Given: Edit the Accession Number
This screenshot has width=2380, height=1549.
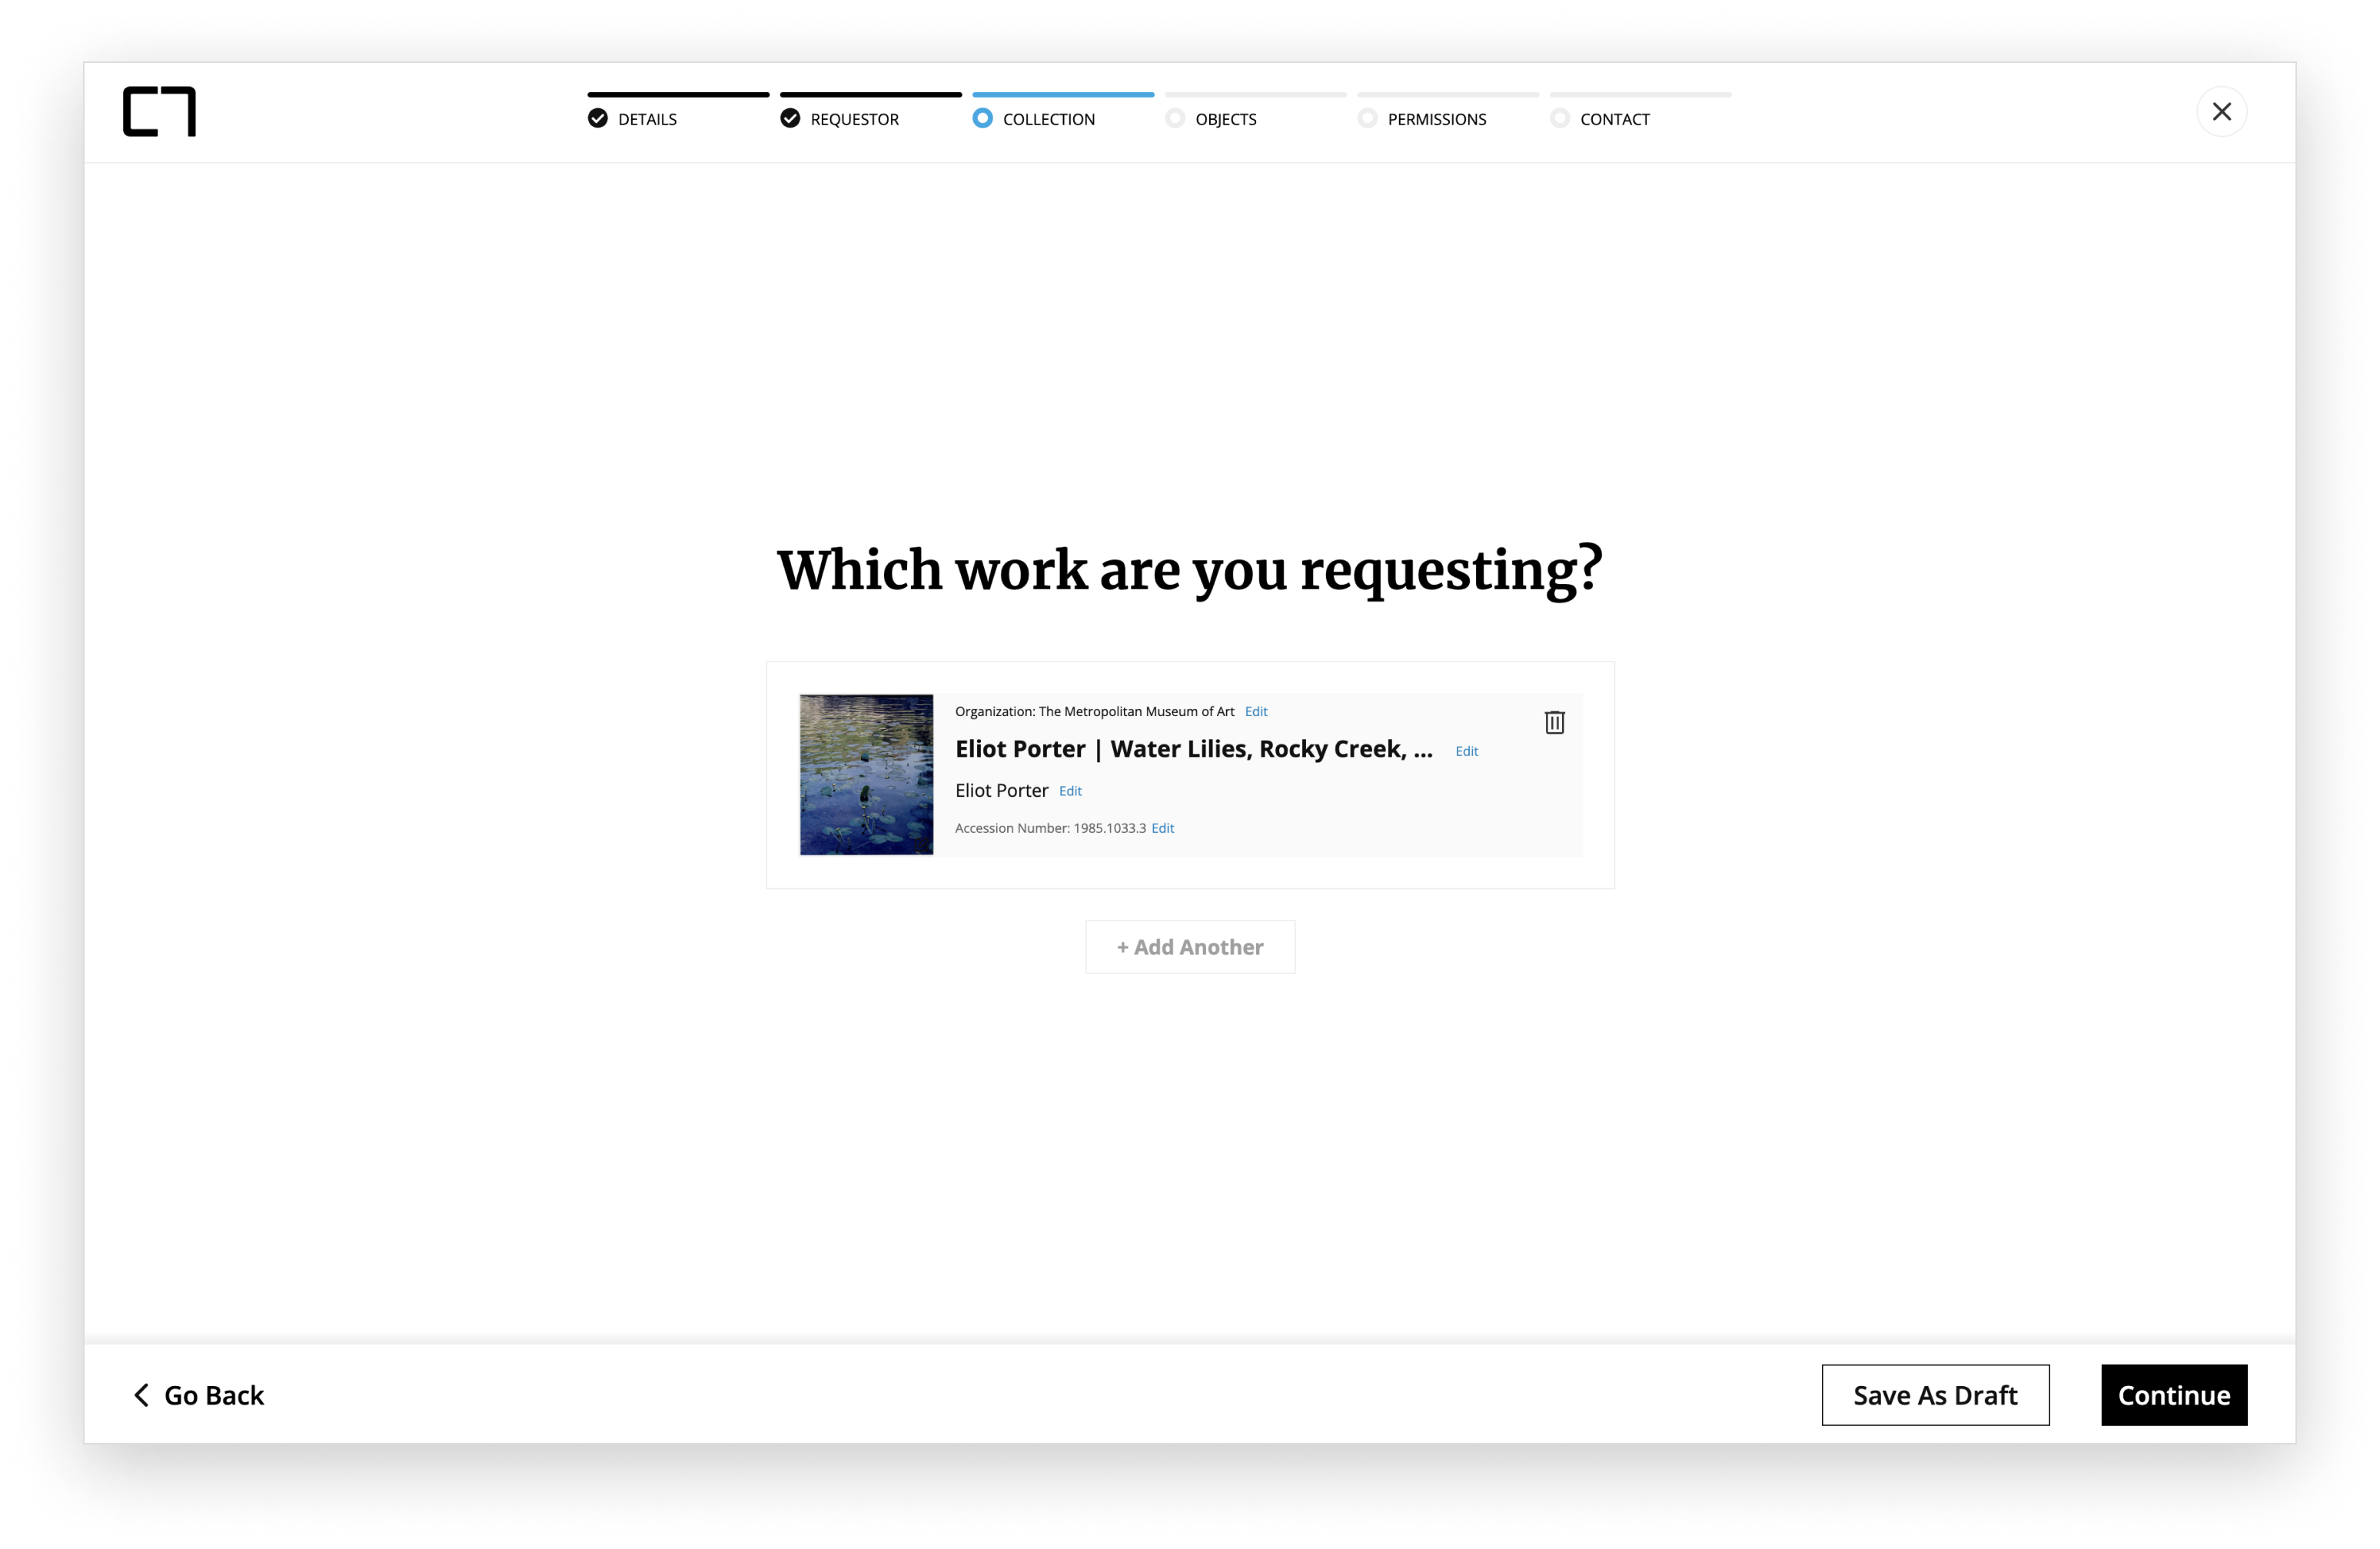Looking at the screenshot, I should pos(1162,828).
